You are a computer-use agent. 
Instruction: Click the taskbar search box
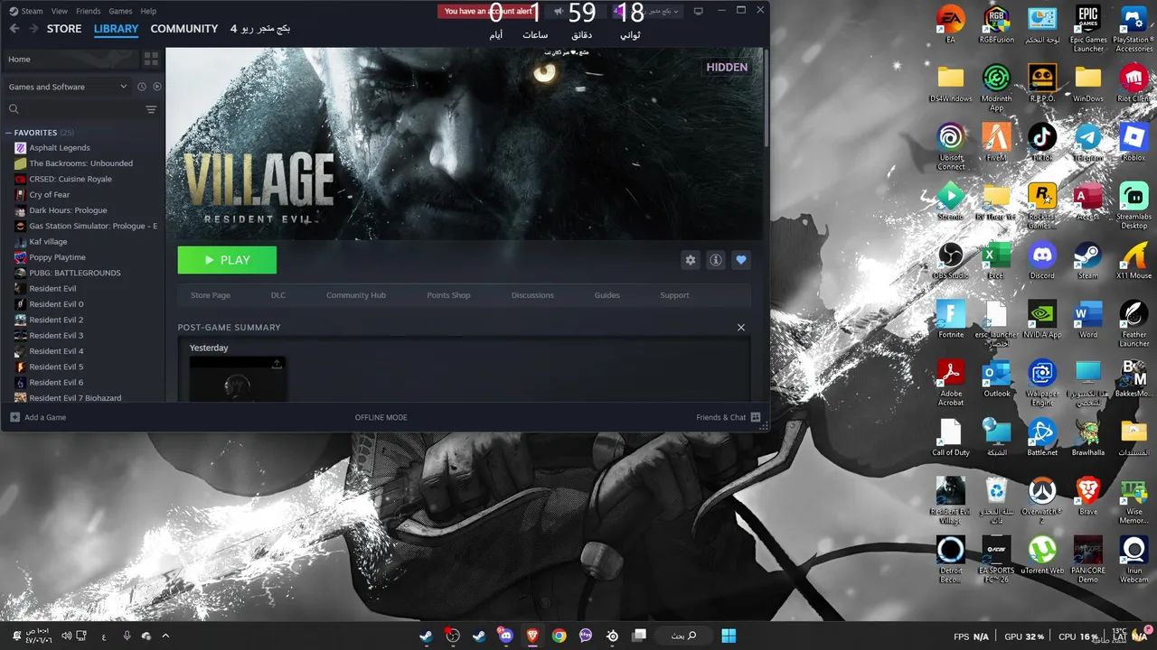coord(683,636)
